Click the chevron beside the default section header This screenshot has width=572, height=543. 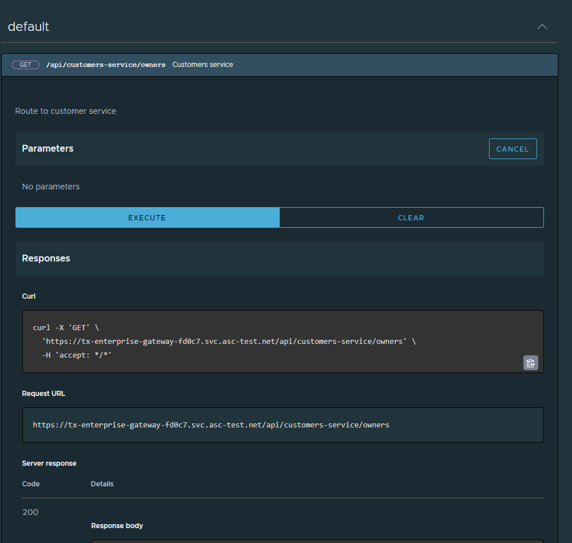click(x=542, y=26)
